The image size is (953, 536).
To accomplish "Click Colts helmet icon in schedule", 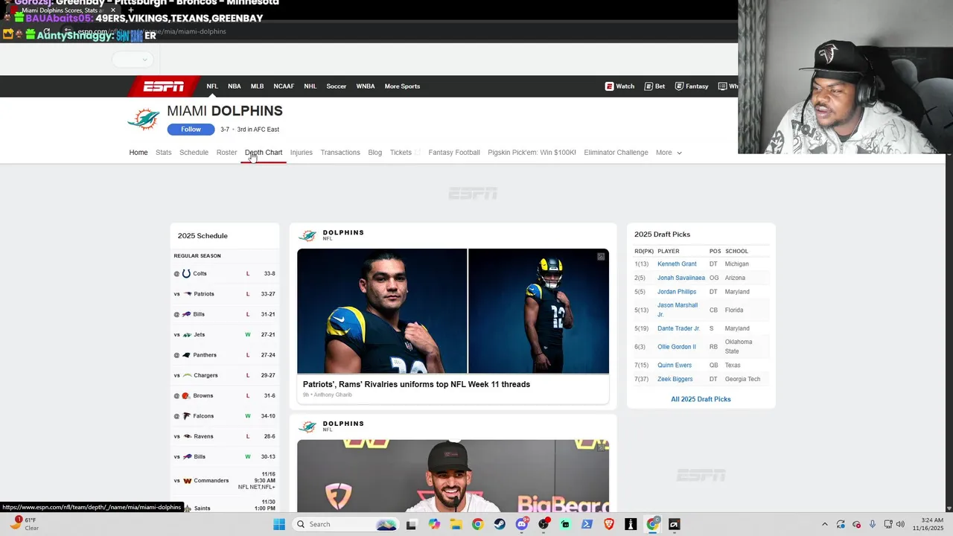I will click(186, 273).
